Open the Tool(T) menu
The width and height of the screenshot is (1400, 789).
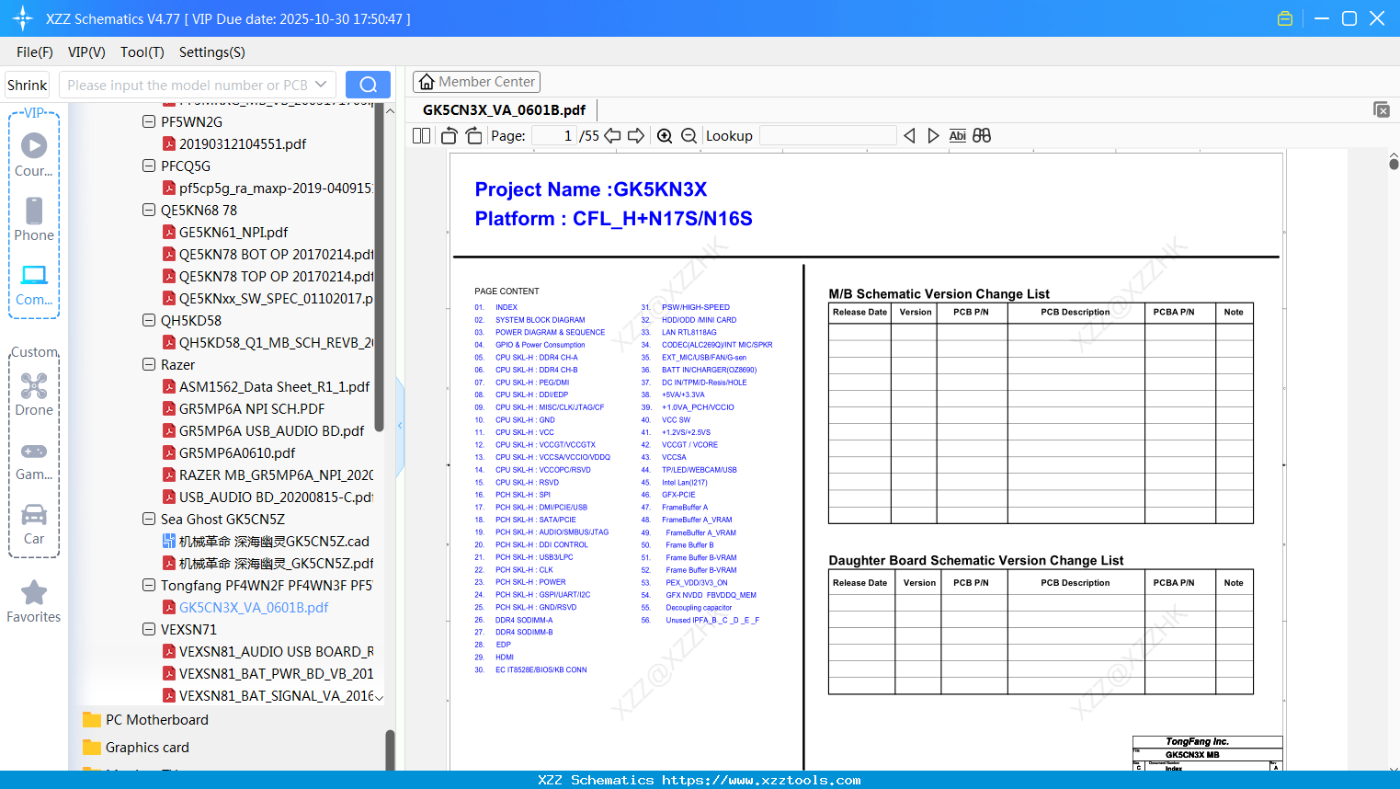pos(142,52)
